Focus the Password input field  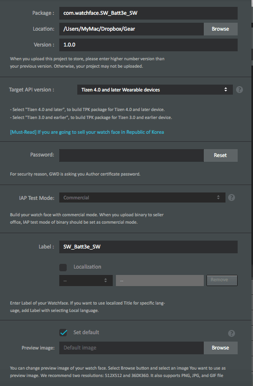pos(131,155)
